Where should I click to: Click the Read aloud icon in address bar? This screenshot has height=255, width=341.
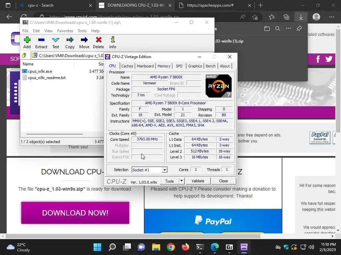(x=243, y=17)
